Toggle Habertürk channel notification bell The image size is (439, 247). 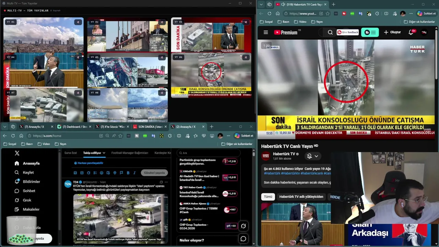(309, 156)
